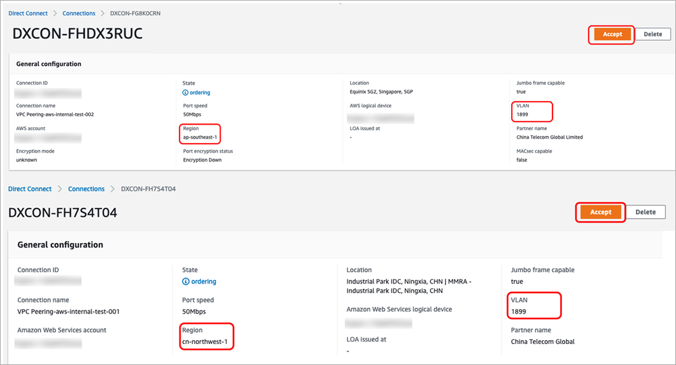Viewport: 676px width, 365px height.
Task: Click port speed 50Mbps for DXCON-FH7S4T04
Action: coord(194,312)
